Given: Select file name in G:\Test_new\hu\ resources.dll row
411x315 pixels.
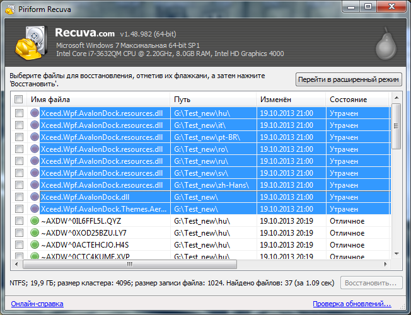Looking at the screenshot, I should click(x=101, y=113).
